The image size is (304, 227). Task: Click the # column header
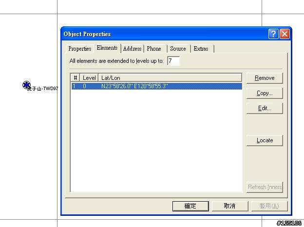[76, 78]
